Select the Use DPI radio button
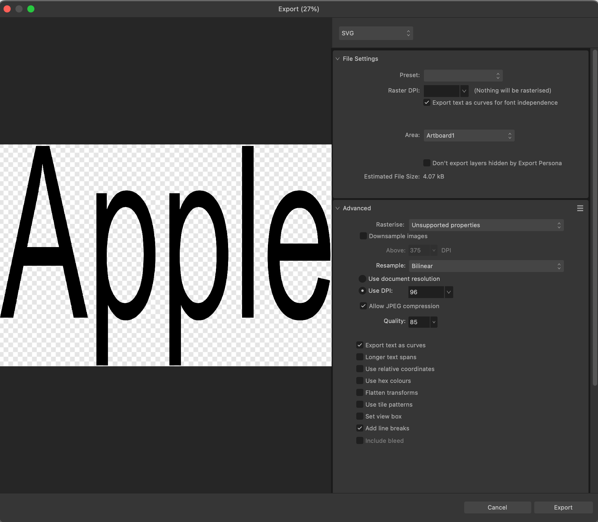The image size is (598, 522). click(362, 291)
